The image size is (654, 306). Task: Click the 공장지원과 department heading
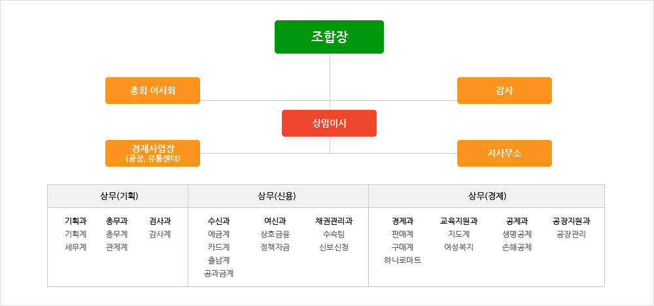(571, 221)
